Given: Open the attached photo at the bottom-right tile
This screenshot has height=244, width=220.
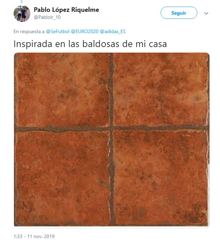Looking at the screenshot, I should click(161, 177).
